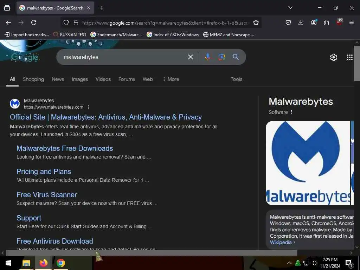Open Malwarebytes Free Downloads sitelink
This screenshot has height=270, width=360.
65,148
